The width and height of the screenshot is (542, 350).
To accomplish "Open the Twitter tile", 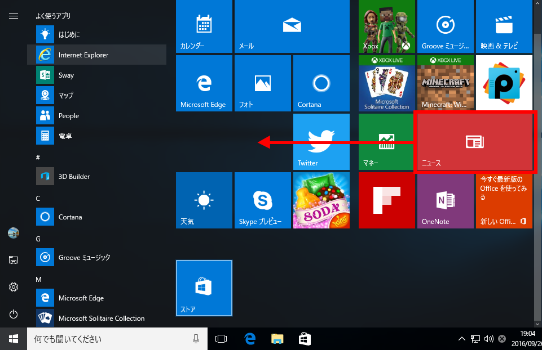I will pyautogui.click(x=321, y=142).
